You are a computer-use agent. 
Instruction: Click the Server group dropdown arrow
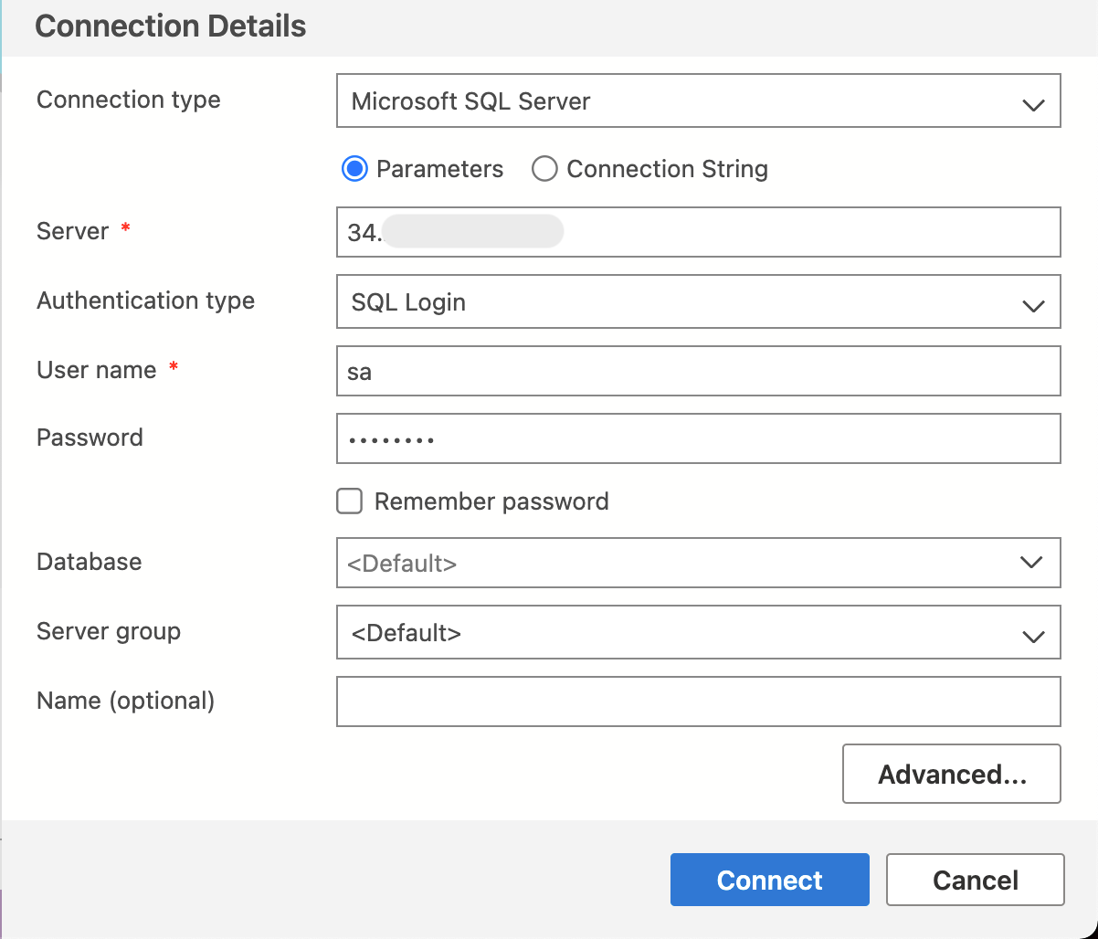1033,633
